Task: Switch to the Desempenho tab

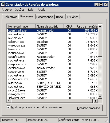Action: 45,17
